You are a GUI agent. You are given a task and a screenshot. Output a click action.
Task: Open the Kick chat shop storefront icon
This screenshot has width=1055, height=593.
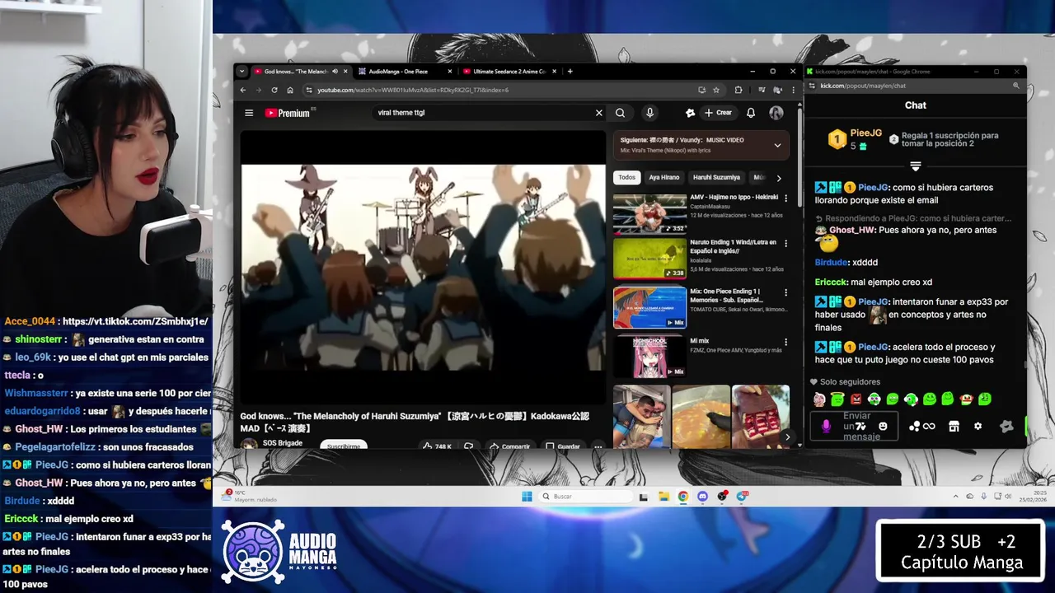click(954, 427)
